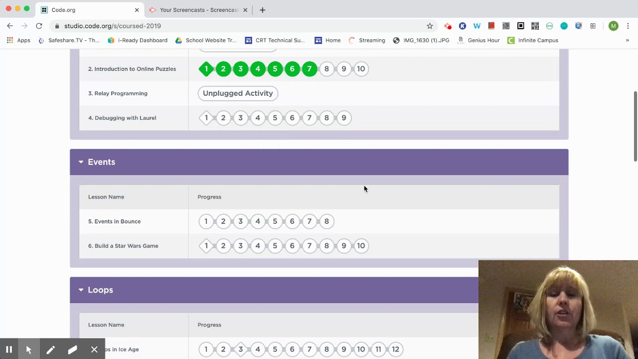Go back to the previous page
Image resolution: width=638 pixels, height=359 pixels.
tap(10, 26)
